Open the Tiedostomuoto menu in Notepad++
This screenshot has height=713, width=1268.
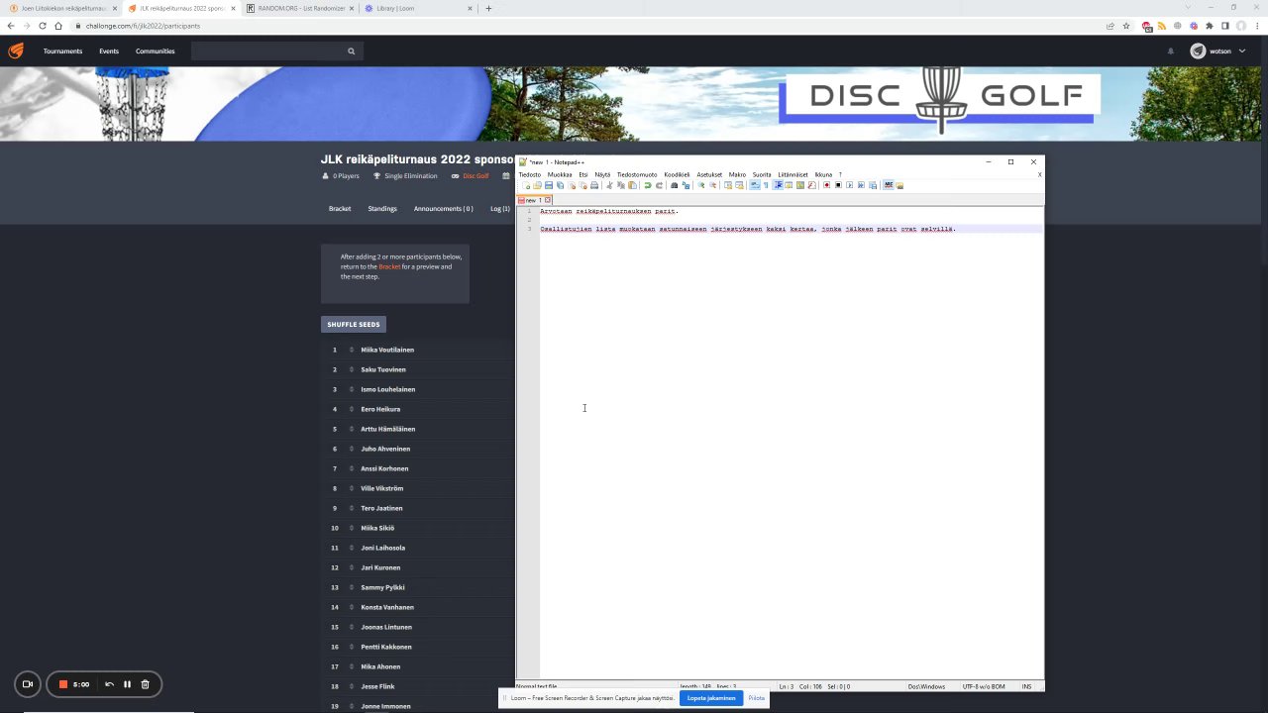(637, 174)
